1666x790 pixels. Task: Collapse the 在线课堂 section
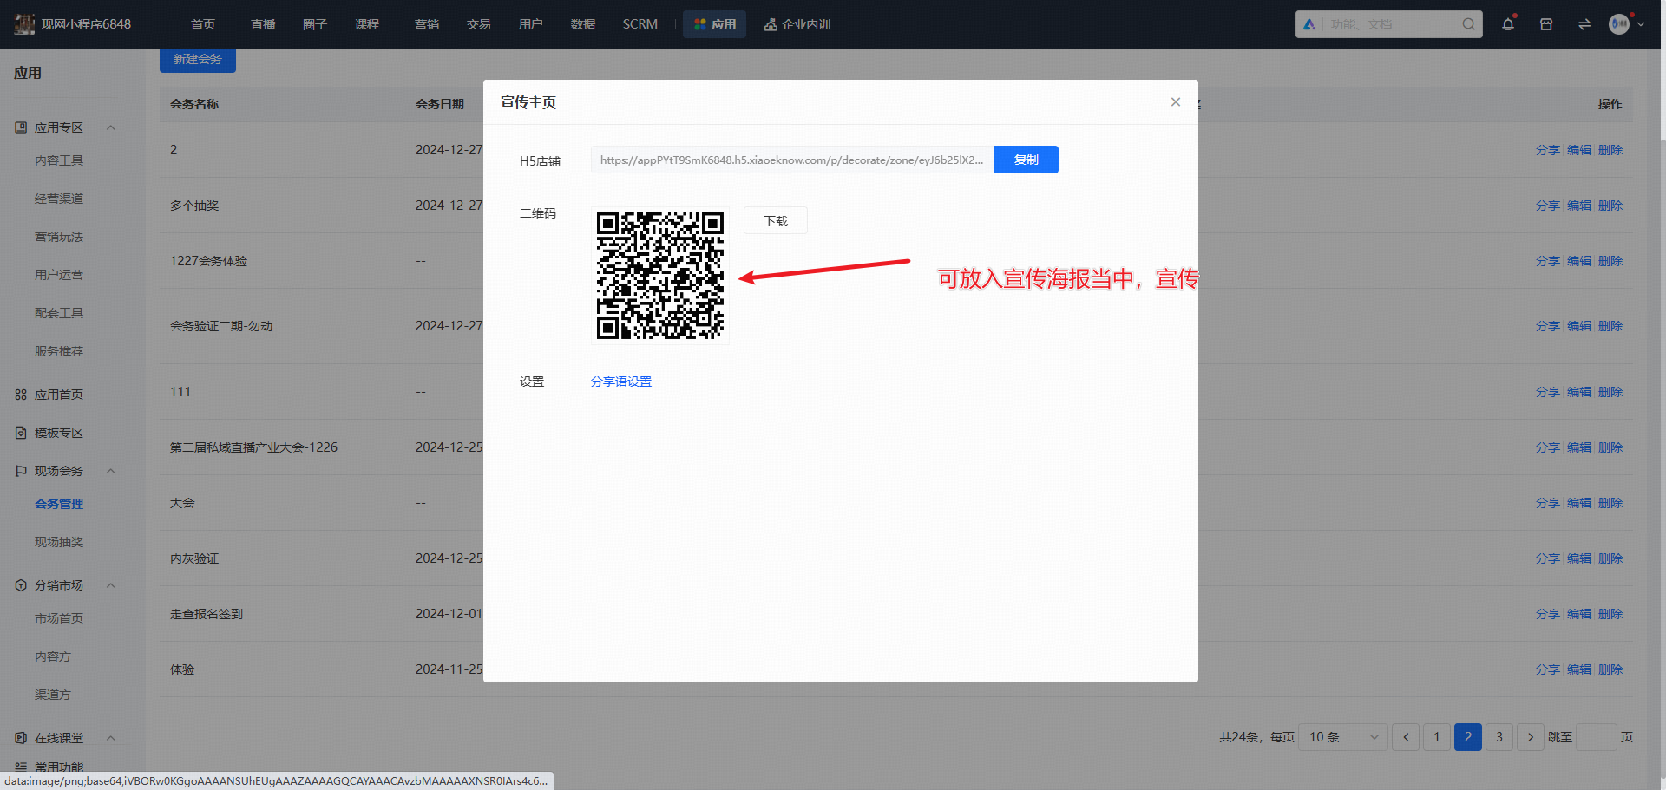coord(110,738)
